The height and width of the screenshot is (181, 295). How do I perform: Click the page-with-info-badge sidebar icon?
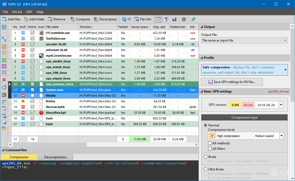point(4,122)
